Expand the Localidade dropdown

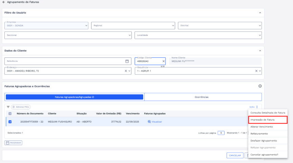pos(198,35)
